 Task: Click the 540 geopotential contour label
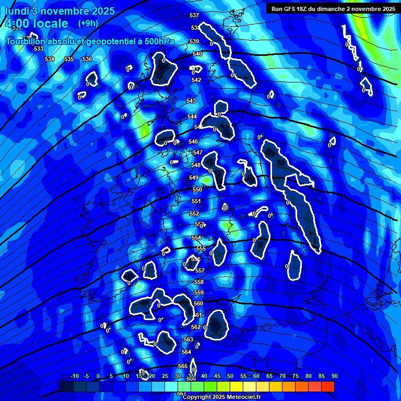tap(197, 54)
